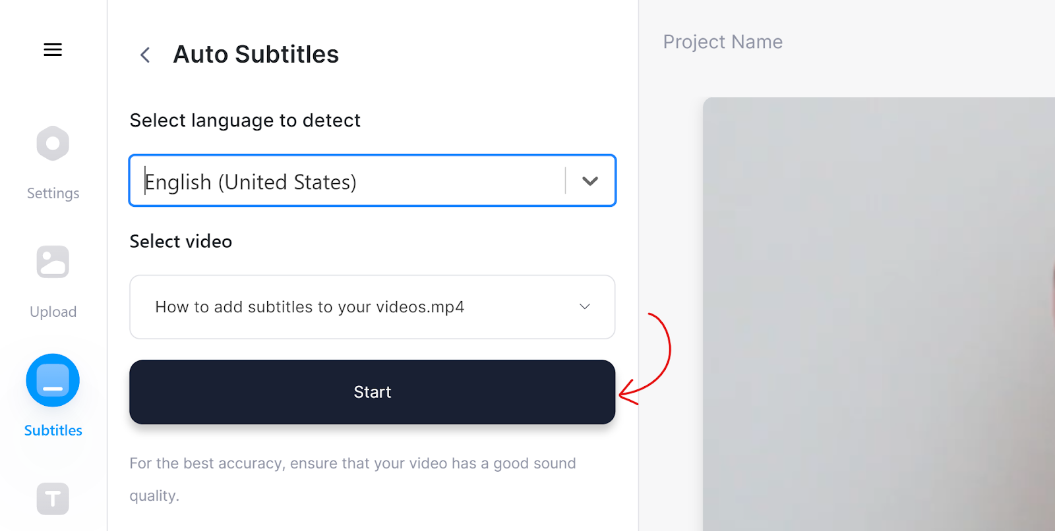Go back using the left arrow
The image size is (1055, 531).
(145, 55)
